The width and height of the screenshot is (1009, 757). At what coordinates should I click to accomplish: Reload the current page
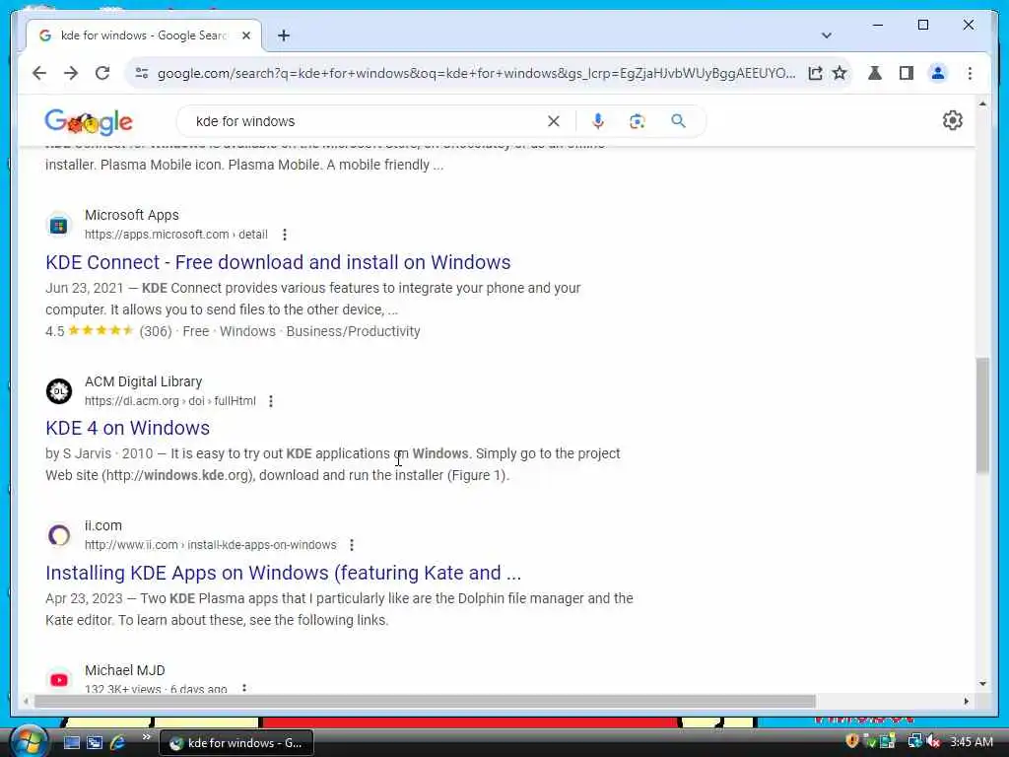(x=102, y=73)
